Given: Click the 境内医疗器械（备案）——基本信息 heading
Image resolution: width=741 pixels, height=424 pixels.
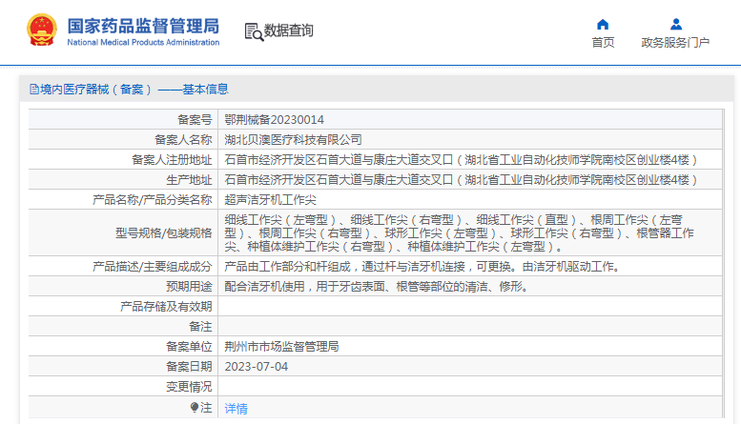Looking at the screenshot, I should [x=134, y=90].
